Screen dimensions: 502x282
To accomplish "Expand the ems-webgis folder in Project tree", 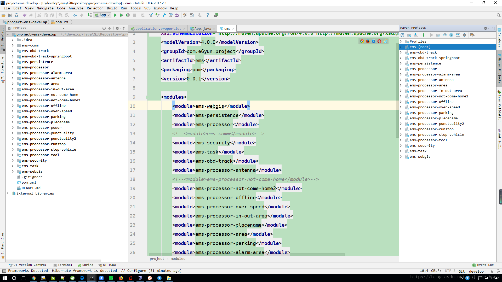I will [13, 171].
